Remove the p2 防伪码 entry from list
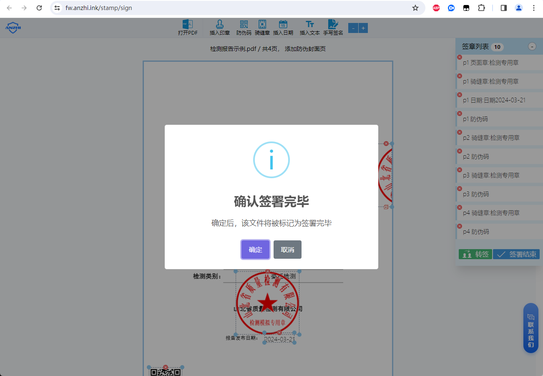The image size is (543, 376). click(x=460, y=151)
